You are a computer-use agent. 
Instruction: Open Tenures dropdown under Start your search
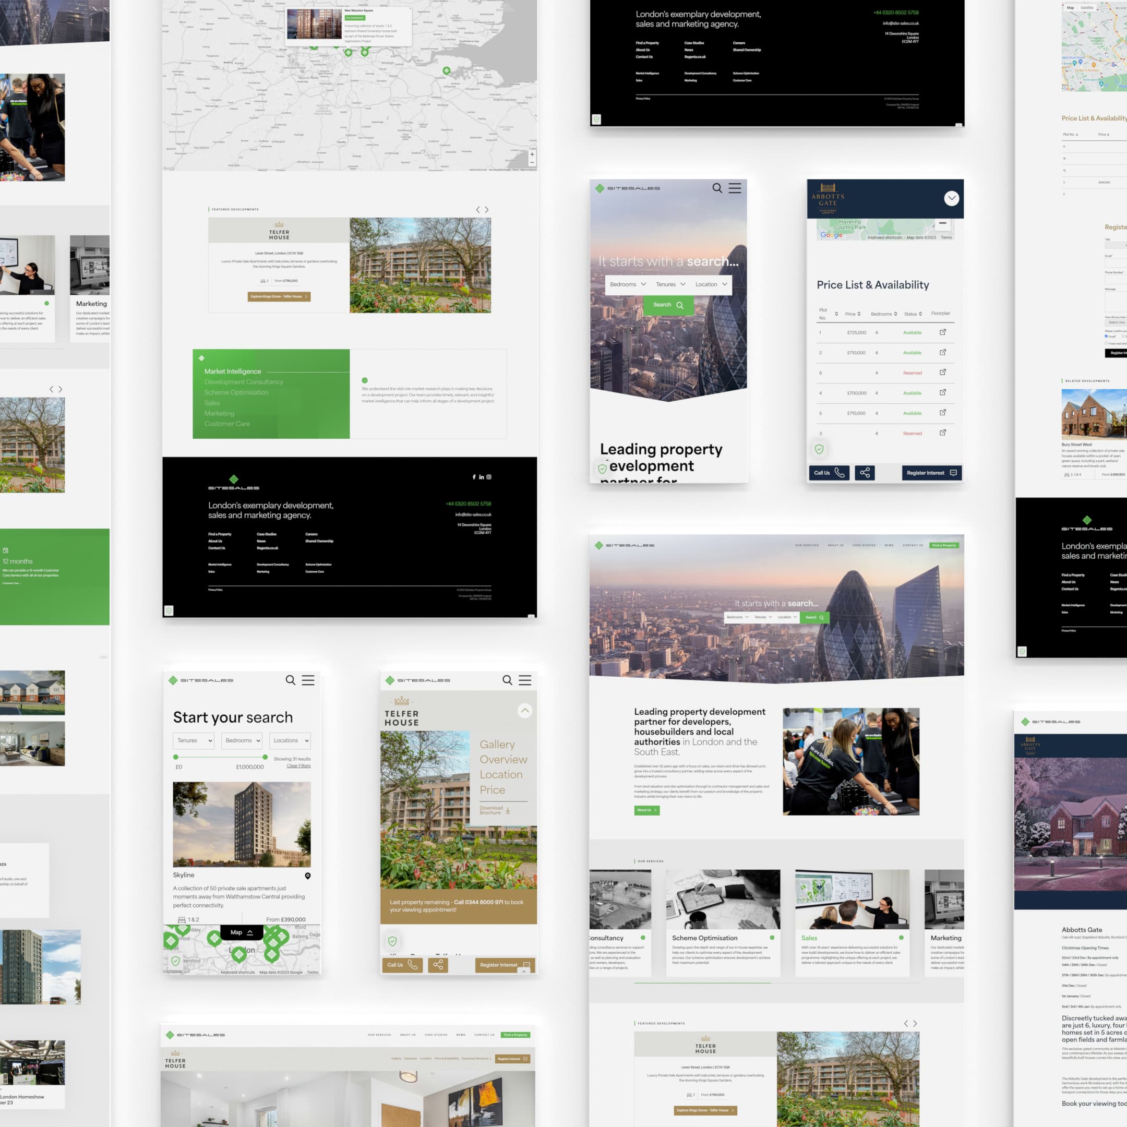[194, 741]
